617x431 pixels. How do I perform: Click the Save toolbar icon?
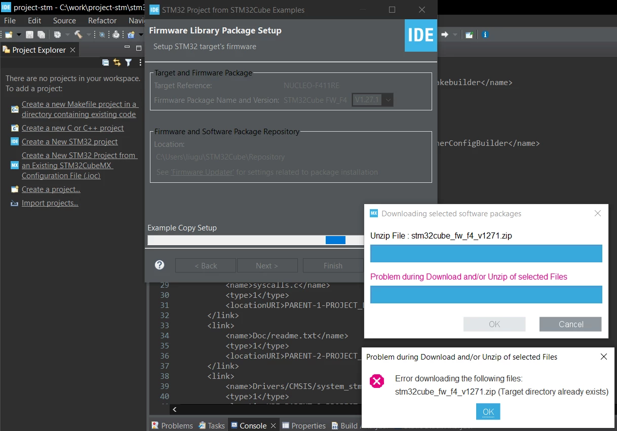coord(29,34)
